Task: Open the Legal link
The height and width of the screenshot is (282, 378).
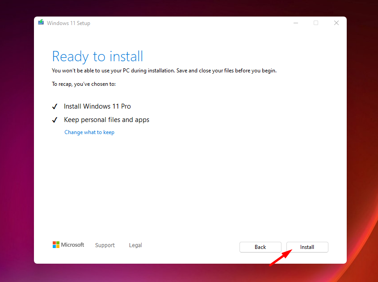Action: [135, 245]
